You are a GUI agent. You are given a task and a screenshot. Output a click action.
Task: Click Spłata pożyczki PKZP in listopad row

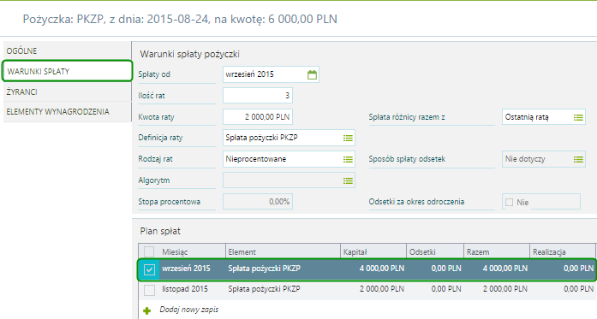[264, 289]
